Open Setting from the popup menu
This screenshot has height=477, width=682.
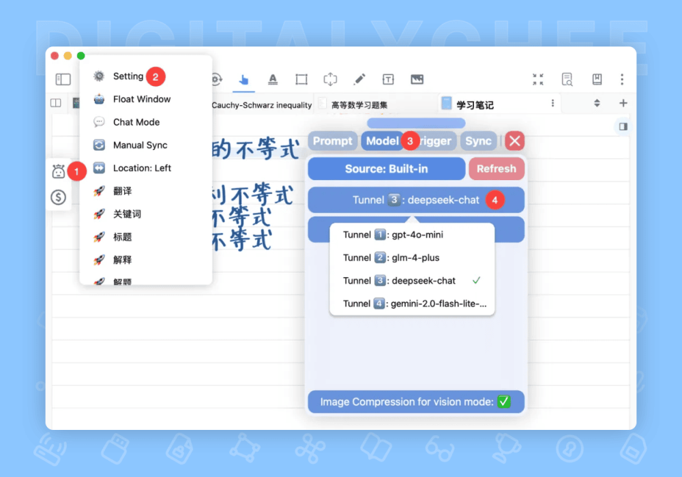point(129,76)
